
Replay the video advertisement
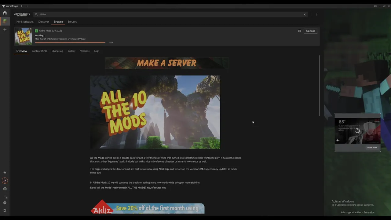[357, 130]
